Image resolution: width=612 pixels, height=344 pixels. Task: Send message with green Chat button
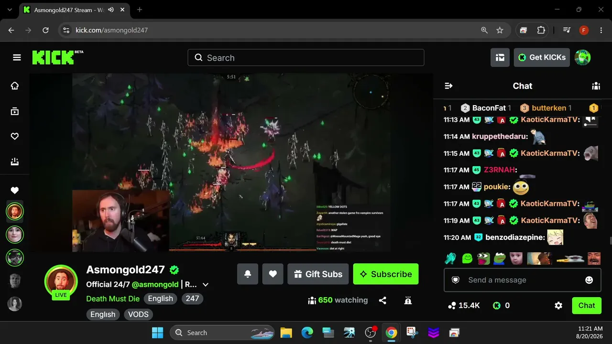[x=587, y=306]
